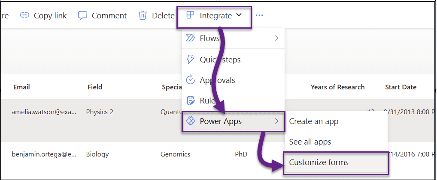Select the amelia.watson email cell
The height and width of the screenshot is (180, 437).
point(44,112)
